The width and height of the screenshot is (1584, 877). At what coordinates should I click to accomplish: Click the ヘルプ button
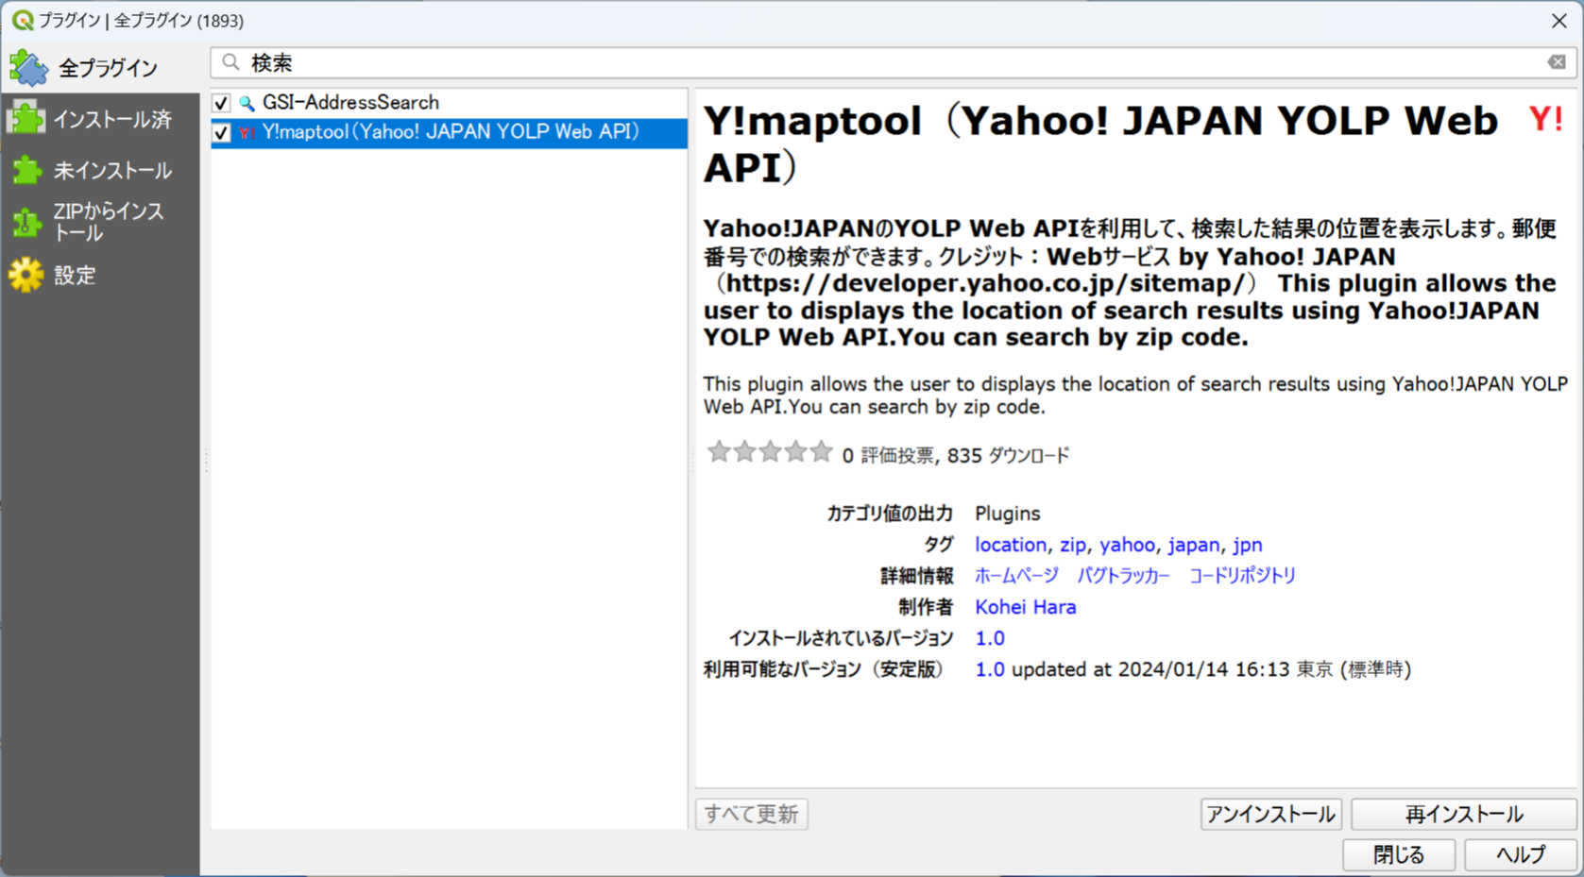point(1520,854)
